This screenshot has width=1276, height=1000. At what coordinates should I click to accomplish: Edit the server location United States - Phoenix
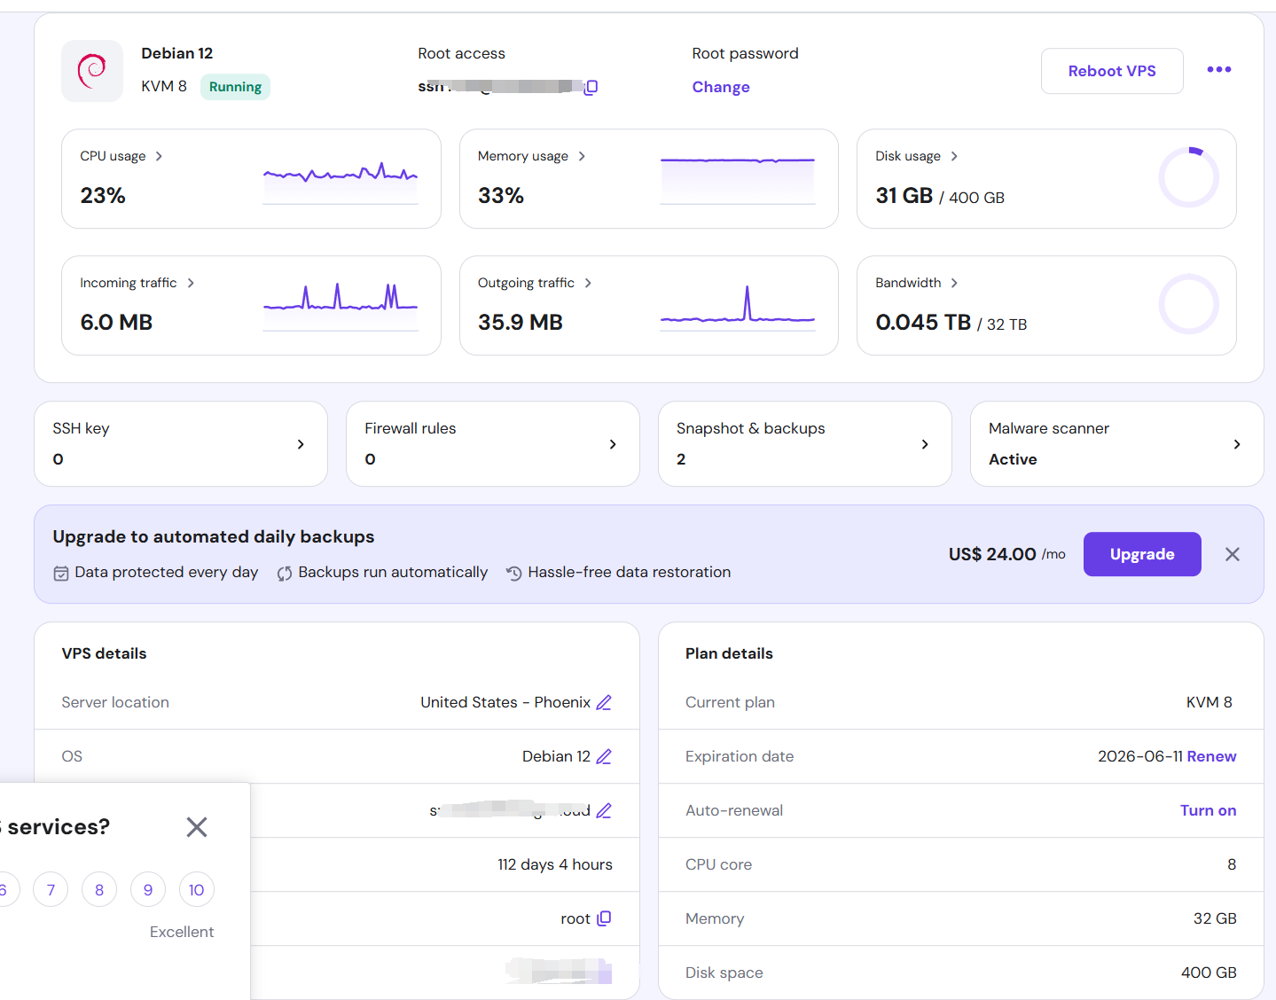(x=604, y=702)
